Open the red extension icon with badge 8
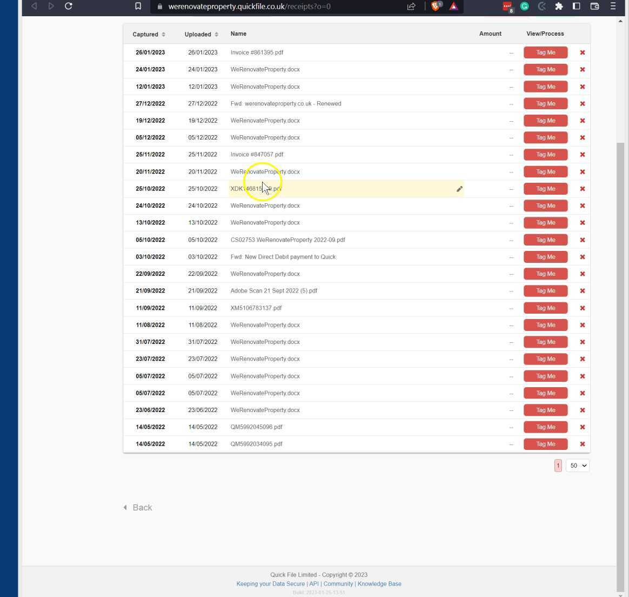Viewport: 629px width, 597px height. coord(507,6)
